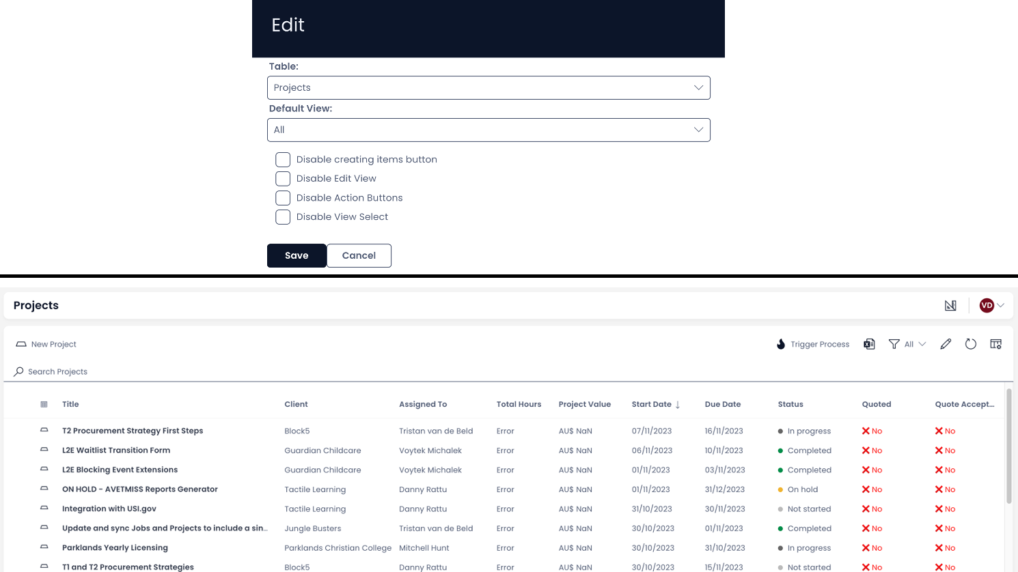Viewport: 1018px width, 572px height.
Task: Click the row icon for L2E Blocking Event Extensions
Action: click(44, 470)
